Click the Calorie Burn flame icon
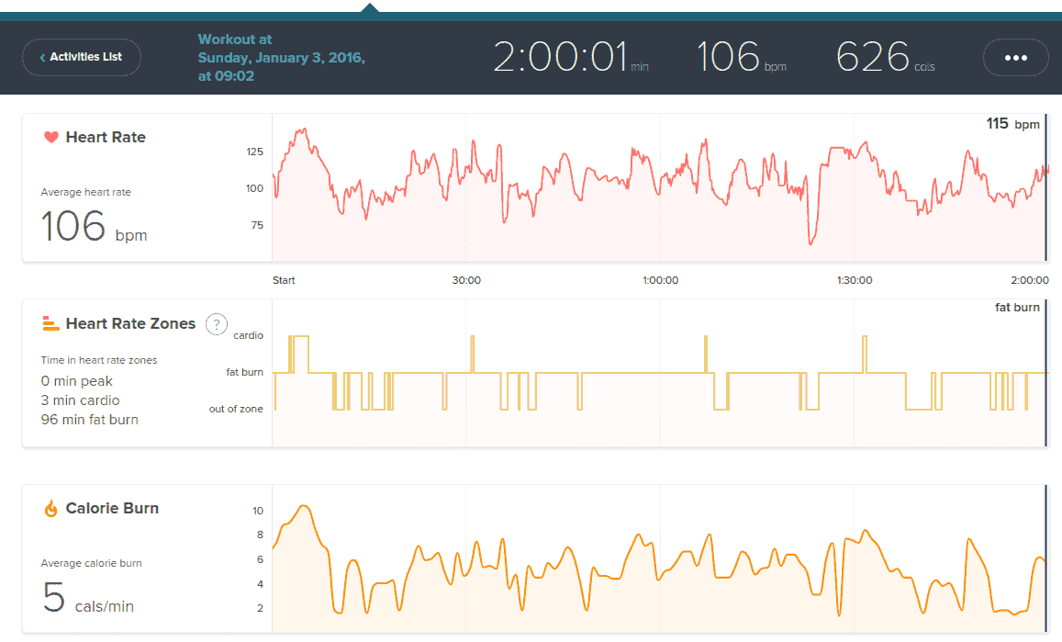Viewport: 1062px width, 642px height. coord(51,509)
